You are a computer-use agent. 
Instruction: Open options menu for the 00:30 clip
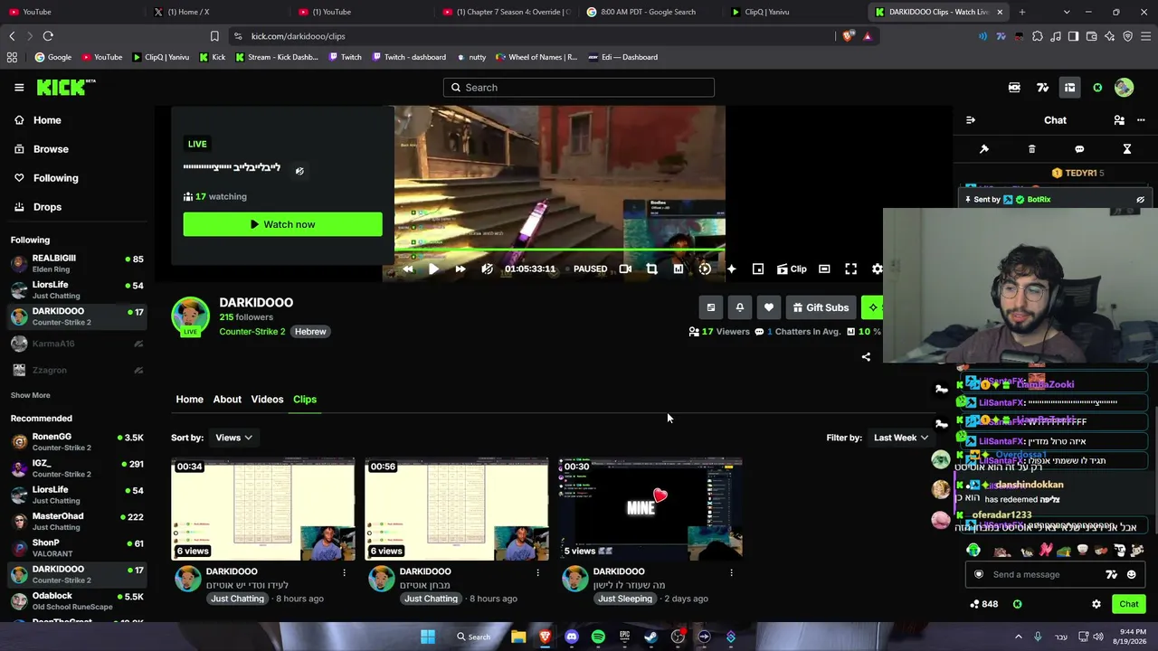[731, 572]
